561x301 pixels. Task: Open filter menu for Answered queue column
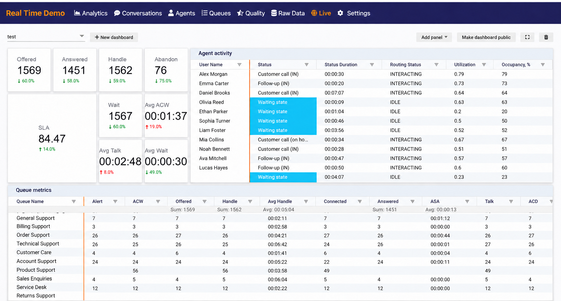point(413,201)
